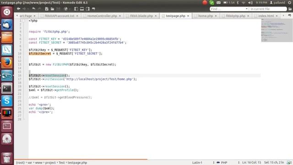Close the home.php tab
This screenshot has width=293, height=165.
point(216,16)
